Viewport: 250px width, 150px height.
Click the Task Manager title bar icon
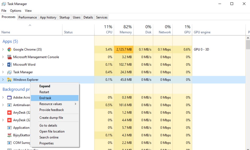tap(4, 4)
